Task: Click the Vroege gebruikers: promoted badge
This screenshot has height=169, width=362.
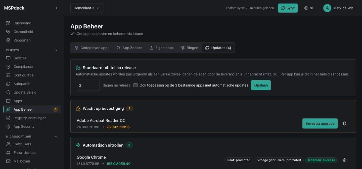Action: coord(279,160)
